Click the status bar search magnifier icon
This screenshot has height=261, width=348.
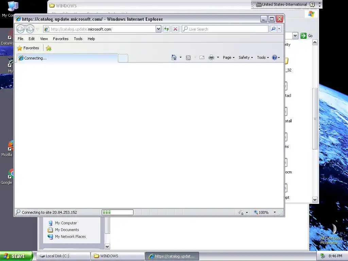(x=18, y=212)
